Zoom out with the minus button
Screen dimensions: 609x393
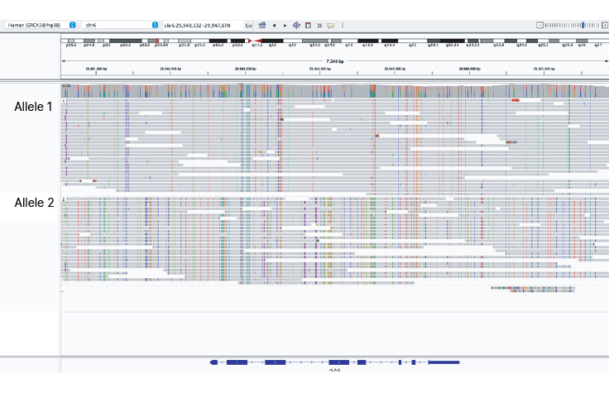tap(539, 26)
